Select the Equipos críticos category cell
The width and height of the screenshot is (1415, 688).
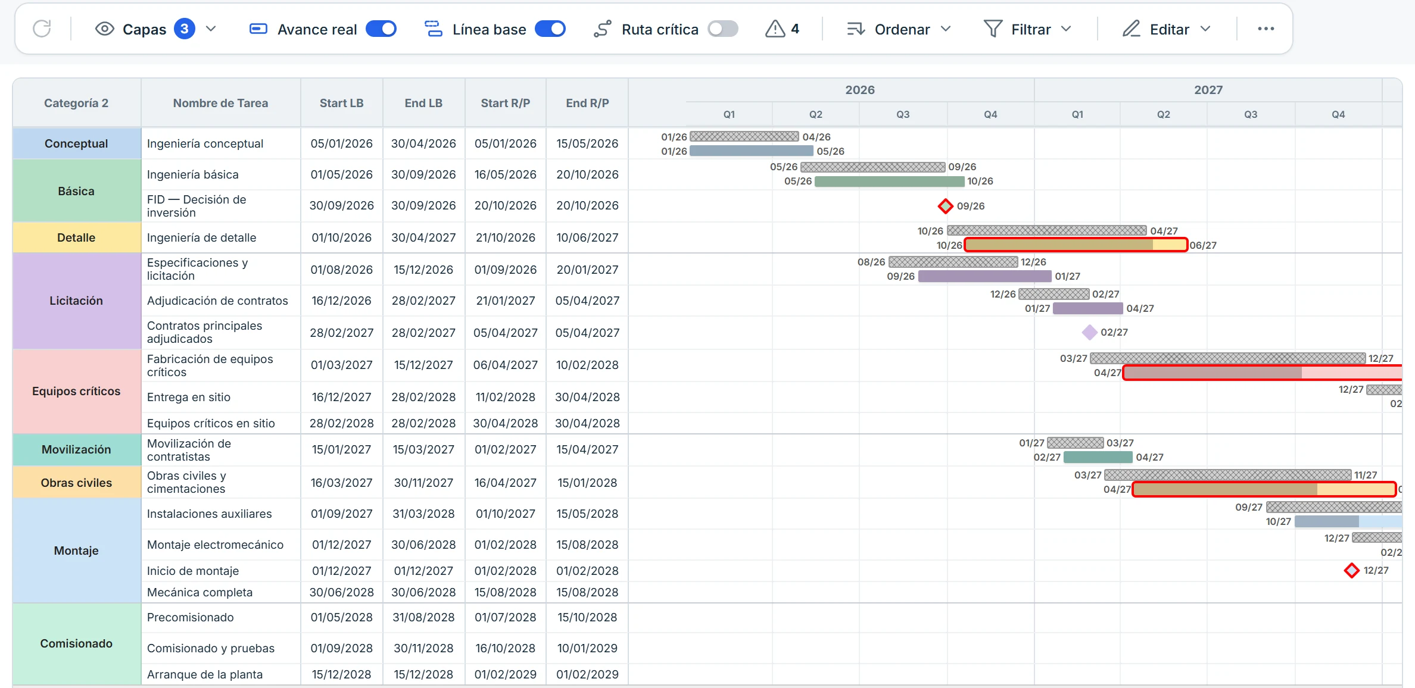coord(76,391)
